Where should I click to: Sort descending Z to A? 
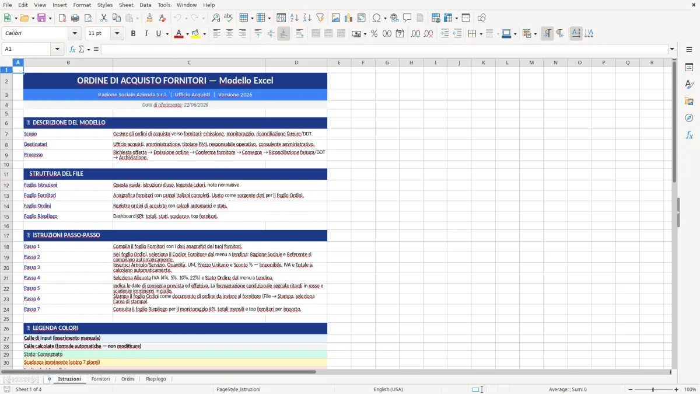coord(307,18)
